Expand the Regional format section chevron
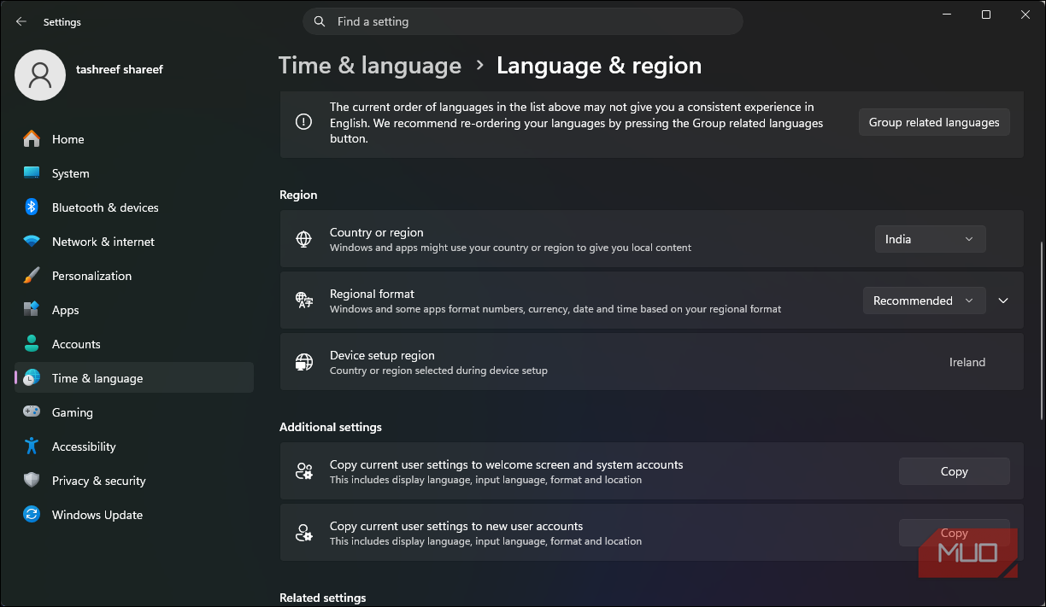 (x=1004, y=301)
